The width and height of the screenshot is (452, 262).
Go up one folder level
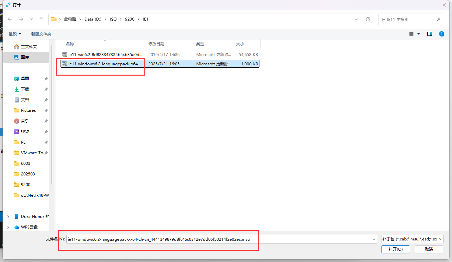click(x=41, y=19)
